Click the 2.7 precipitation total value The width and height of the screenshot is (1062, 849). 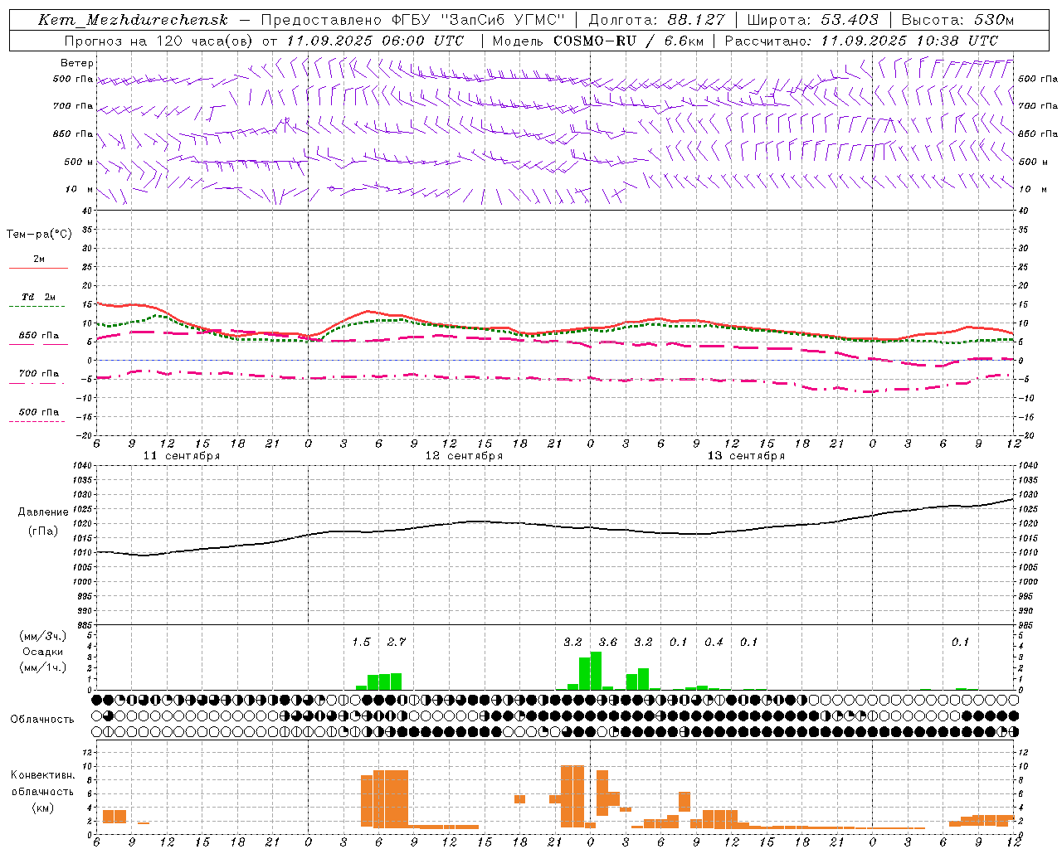pyautogui.click(x=396, y=642)
